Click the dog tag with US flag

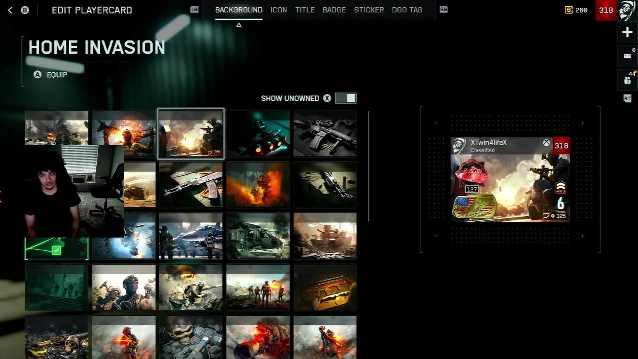(x=475, y=207)
